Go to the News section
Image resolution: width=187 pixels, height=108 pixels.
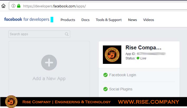pos(132,20)
